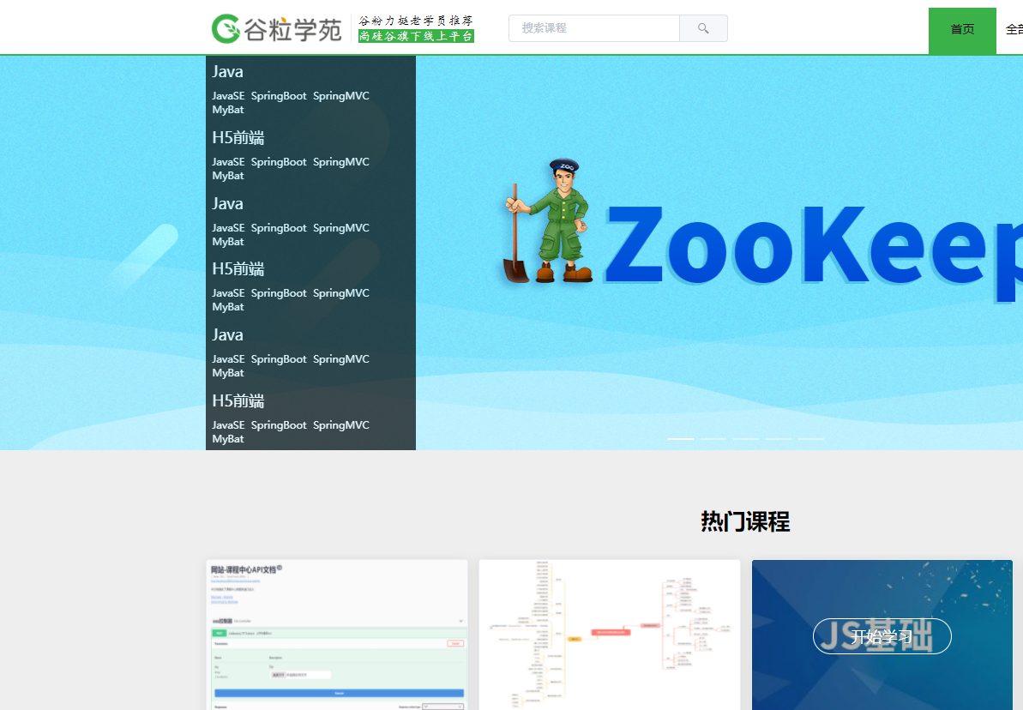Click the 热门课程 section heading

pos(745,521)
